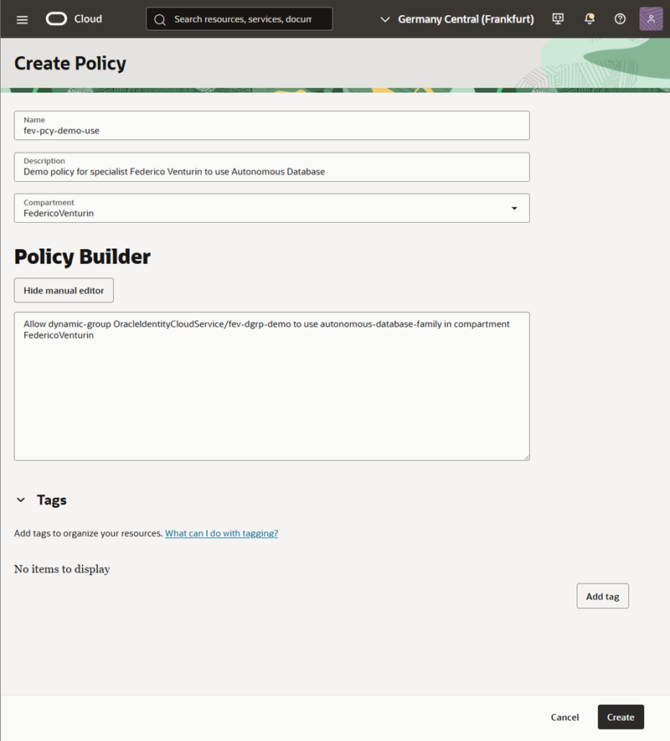The width and height of the screenshot is (670, 741).
Task: Click into the Description field
Action: click(272, 167)
